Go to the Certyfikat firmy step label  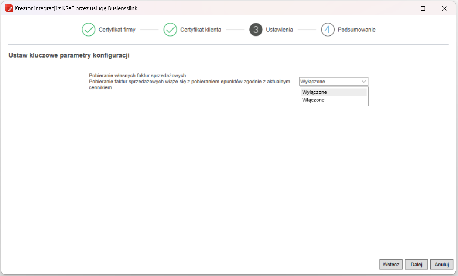pos(117,30)
